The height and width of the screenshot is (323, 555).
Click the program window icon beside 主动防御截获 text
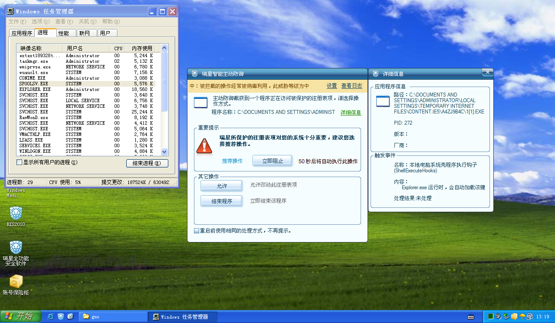click(x=200, y=103)
